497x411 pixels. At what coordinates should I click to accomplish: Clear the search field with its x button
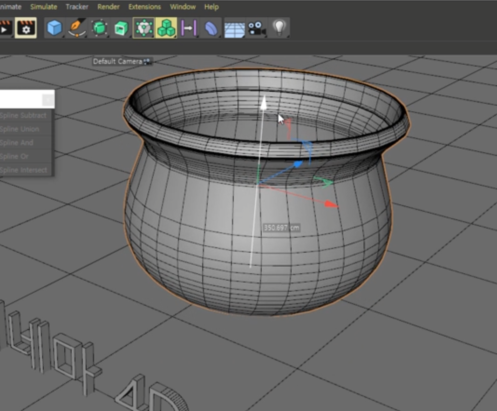48,100
